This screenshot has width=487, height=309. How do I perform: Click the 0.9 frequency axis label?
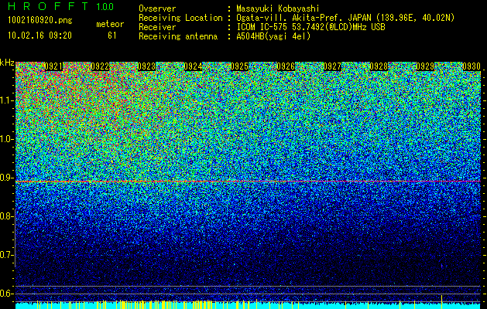coord(7,178)
